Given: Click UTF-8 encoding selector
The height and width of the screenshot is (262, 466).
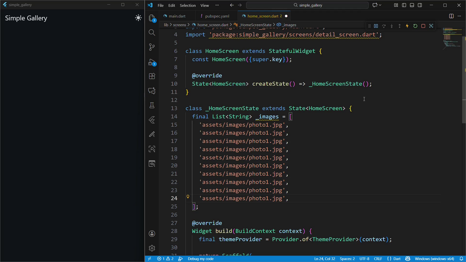Looking at the screenshot, I should pyautogui.click(x=364, y=259).
